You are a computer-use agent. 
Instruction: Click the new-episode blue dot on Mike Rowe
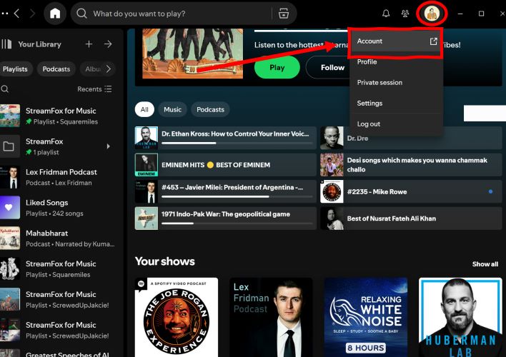point(490,191)
